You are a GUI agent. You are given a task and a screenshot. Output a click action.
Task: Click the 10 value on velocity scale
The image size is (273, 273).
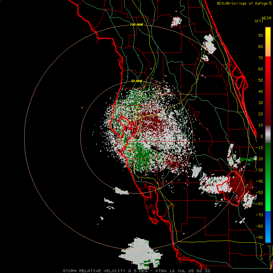261,125
